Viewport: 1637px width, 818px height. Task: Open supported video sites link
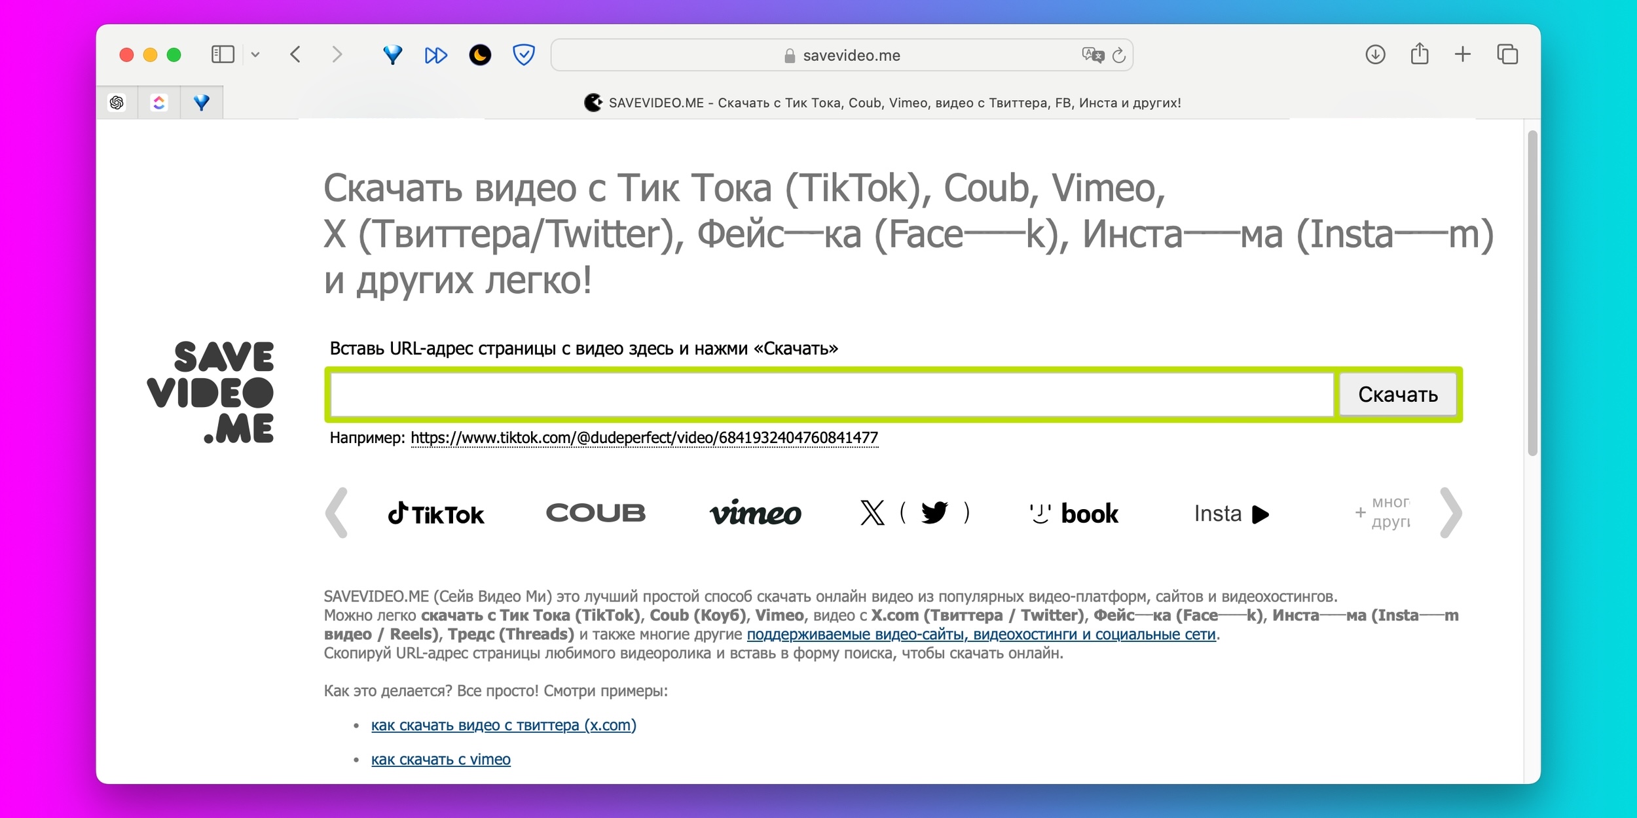pos(981,634)
